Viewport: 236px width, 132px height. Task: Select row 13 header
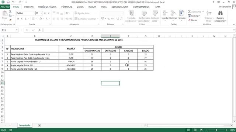2,83
